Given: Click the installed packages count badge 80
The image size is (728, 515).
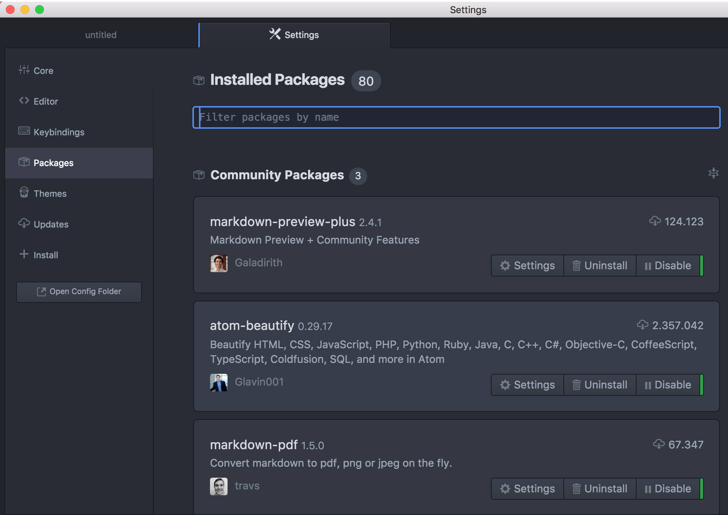Looking at the screenshot, I should click(x=366, y=81).
